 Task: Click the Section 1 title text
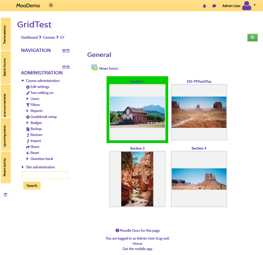click(137, 81)
